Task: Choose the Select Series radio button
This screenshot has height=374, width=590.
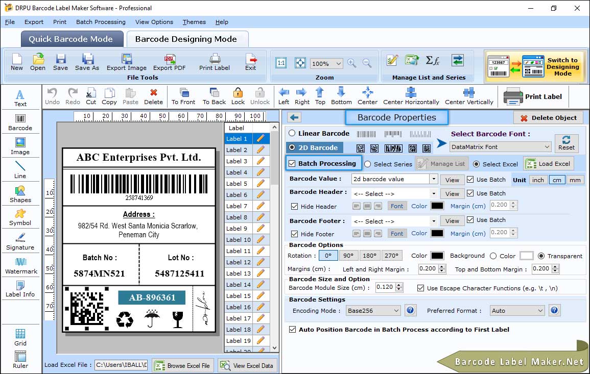Action: pyautogui.click(x=368, y=164)
